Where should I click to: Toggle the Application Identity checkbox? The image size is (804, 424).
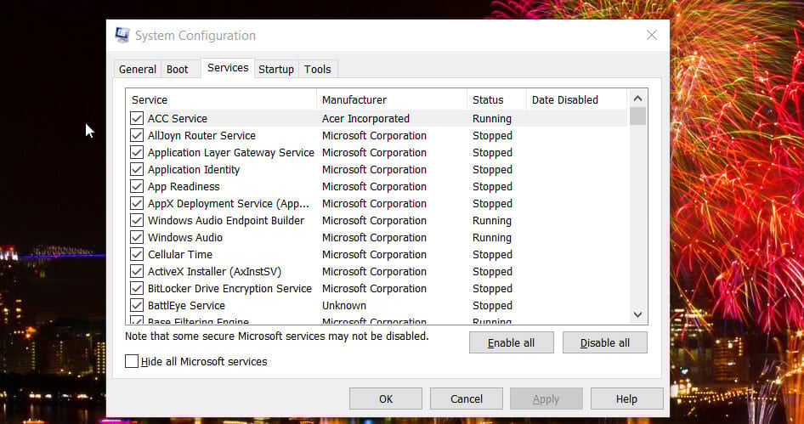pyautogui.click(x=136, y=169)
